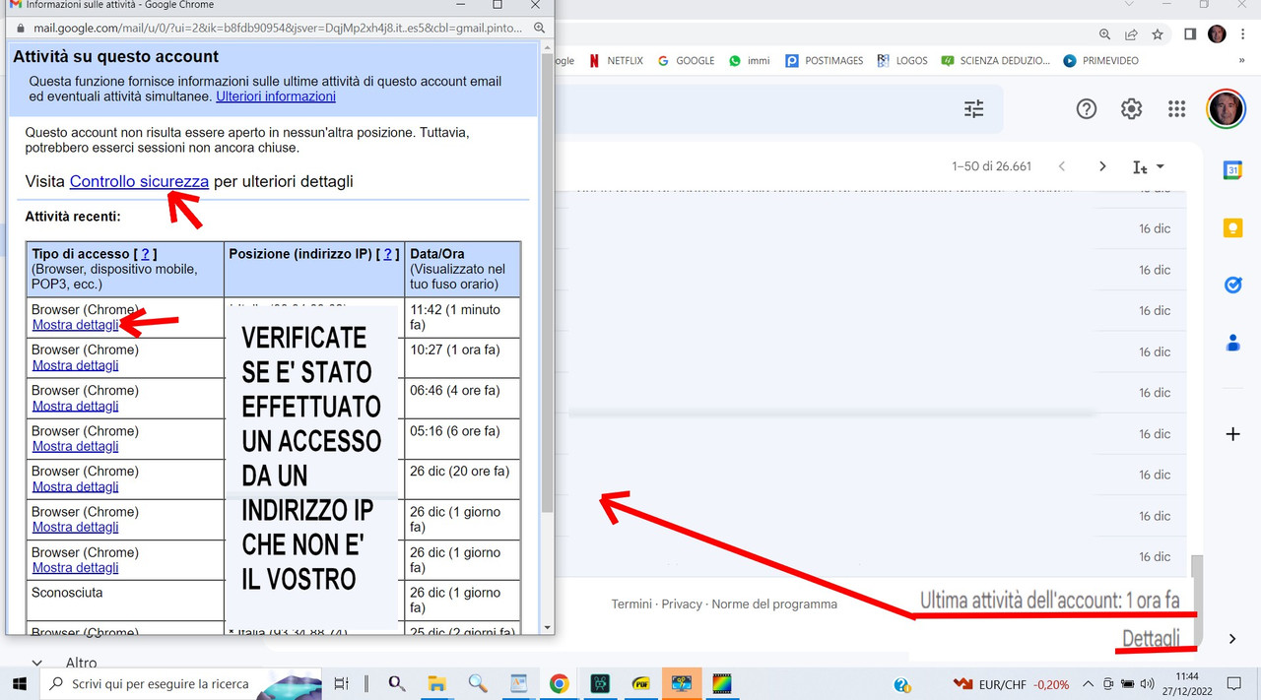Open Norme del programma footer link

(x=774, y=605)
